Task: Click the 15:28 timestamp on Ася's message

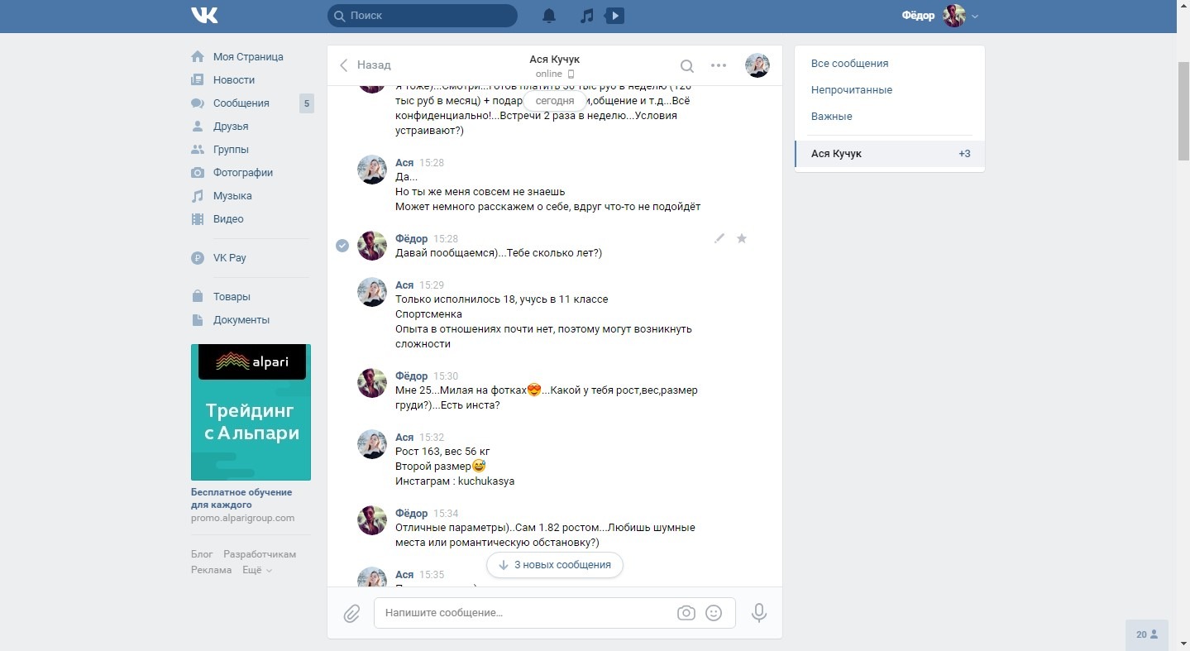Action: pos(432,163)
